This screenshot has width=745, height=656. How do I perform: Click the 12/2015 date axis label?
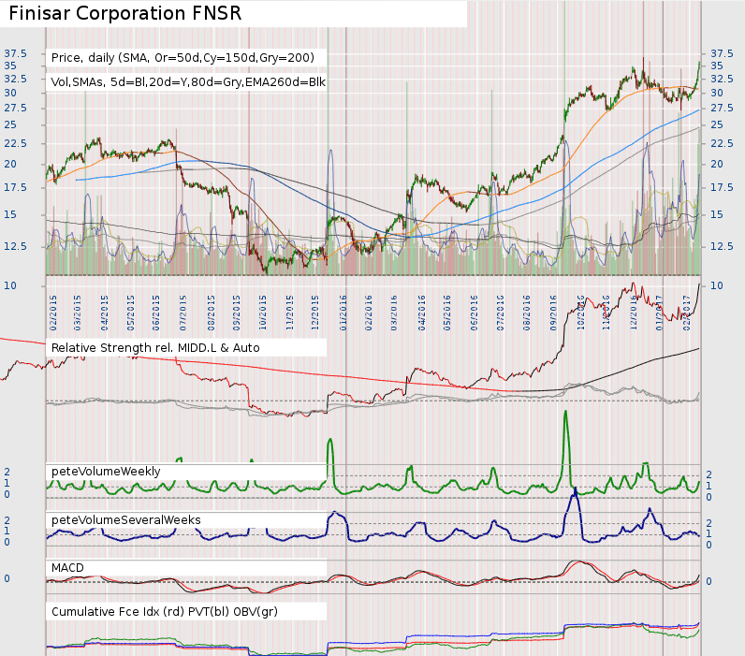click(315, 313)
